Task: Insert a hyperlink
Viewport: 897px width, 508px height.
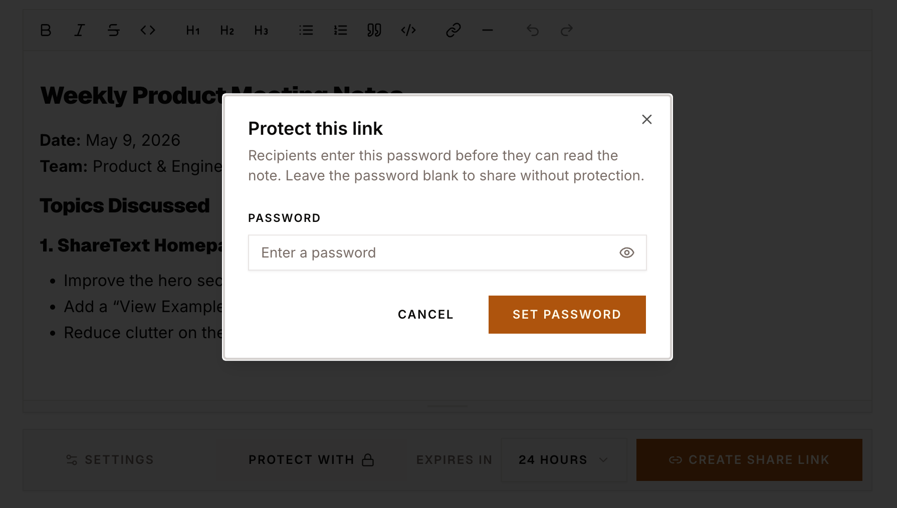Action: (454, 31)
